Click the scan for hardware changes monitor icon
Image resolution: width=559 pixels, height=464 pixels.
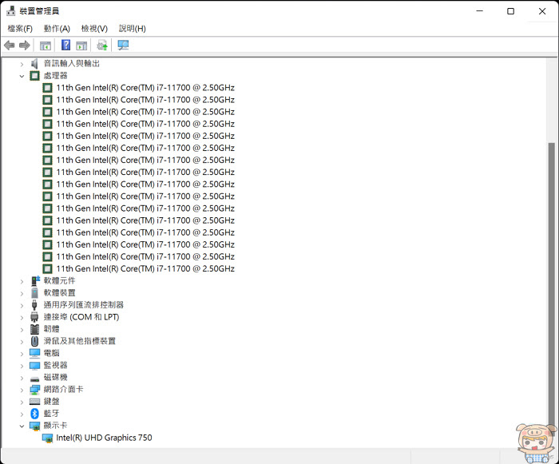123,45
